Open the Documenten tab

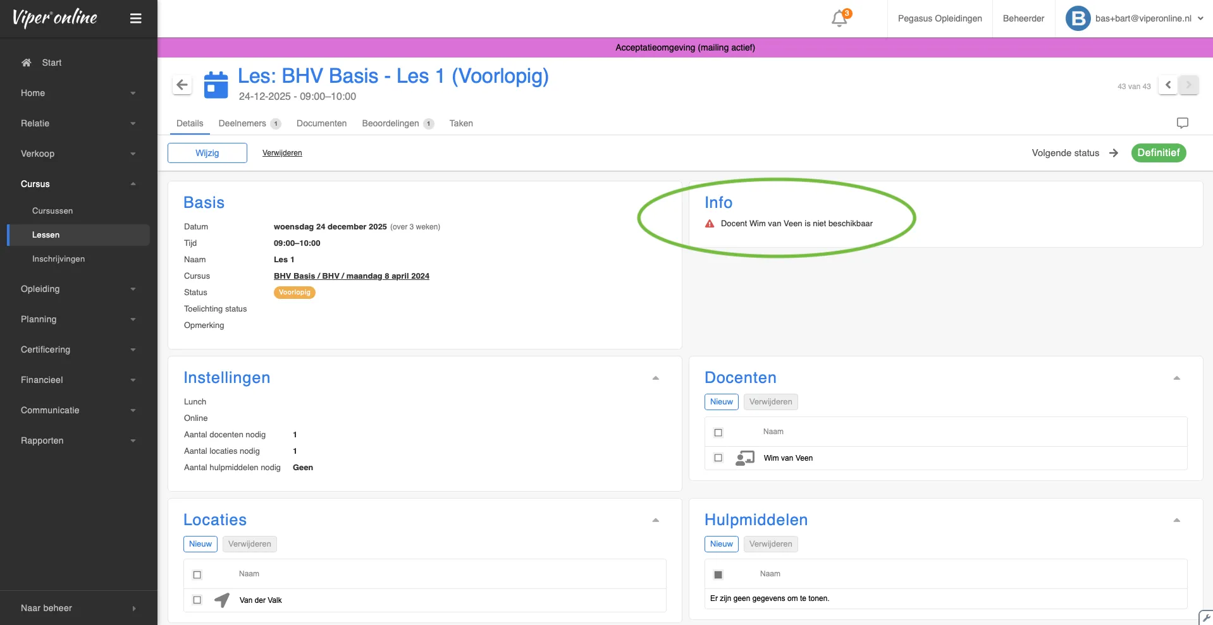321,123
